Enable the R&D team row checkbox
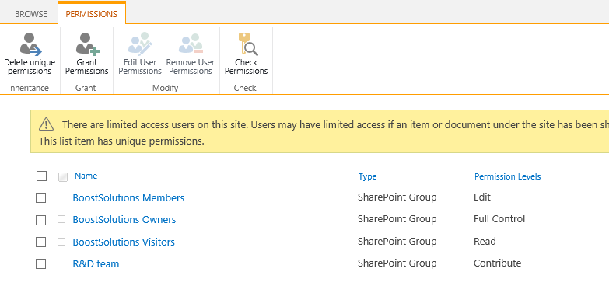 tap(40, 264)
